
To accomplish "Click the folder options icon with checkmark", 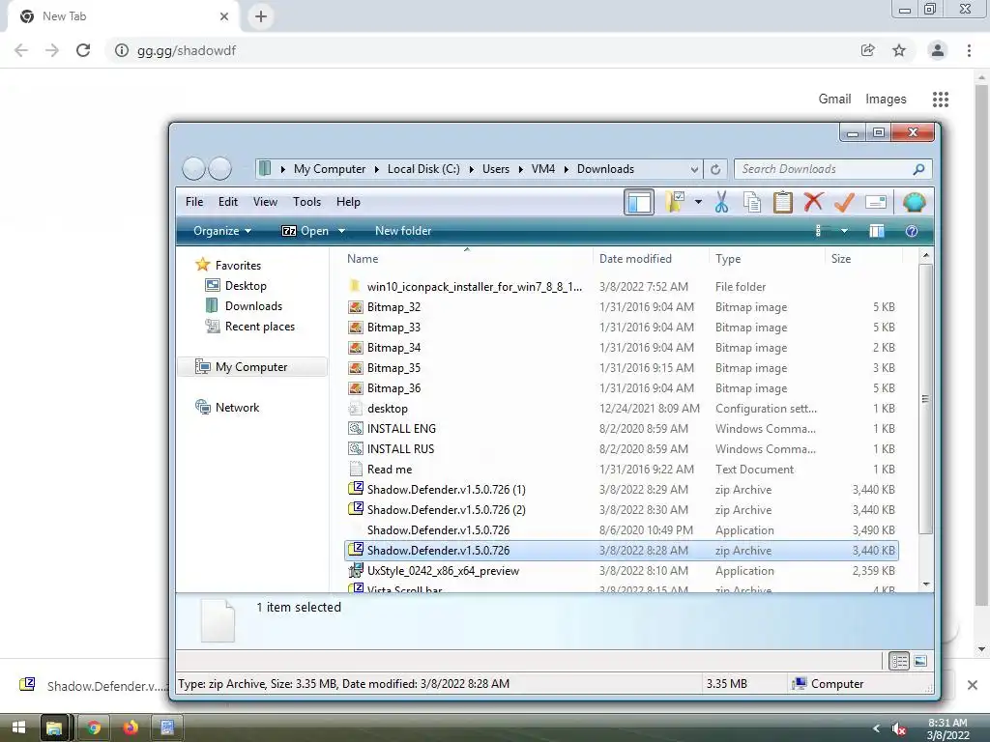I will 674,202.
